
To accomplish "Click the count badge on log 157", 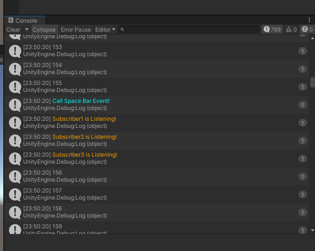I will point(303,194).
